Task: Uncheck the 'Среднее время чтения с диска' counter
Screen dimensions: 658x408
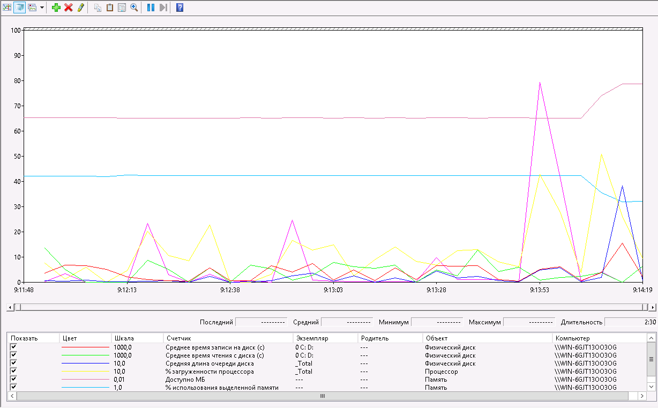Action: 14,355
